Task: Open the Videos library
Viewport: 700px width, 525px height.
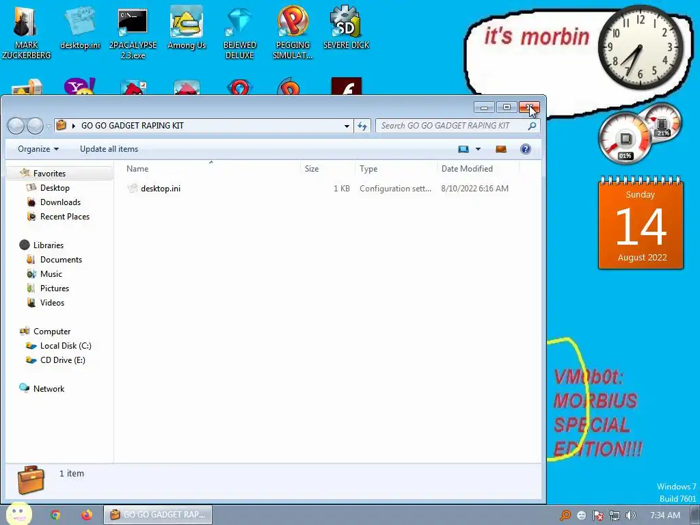Action: [52, 302]
